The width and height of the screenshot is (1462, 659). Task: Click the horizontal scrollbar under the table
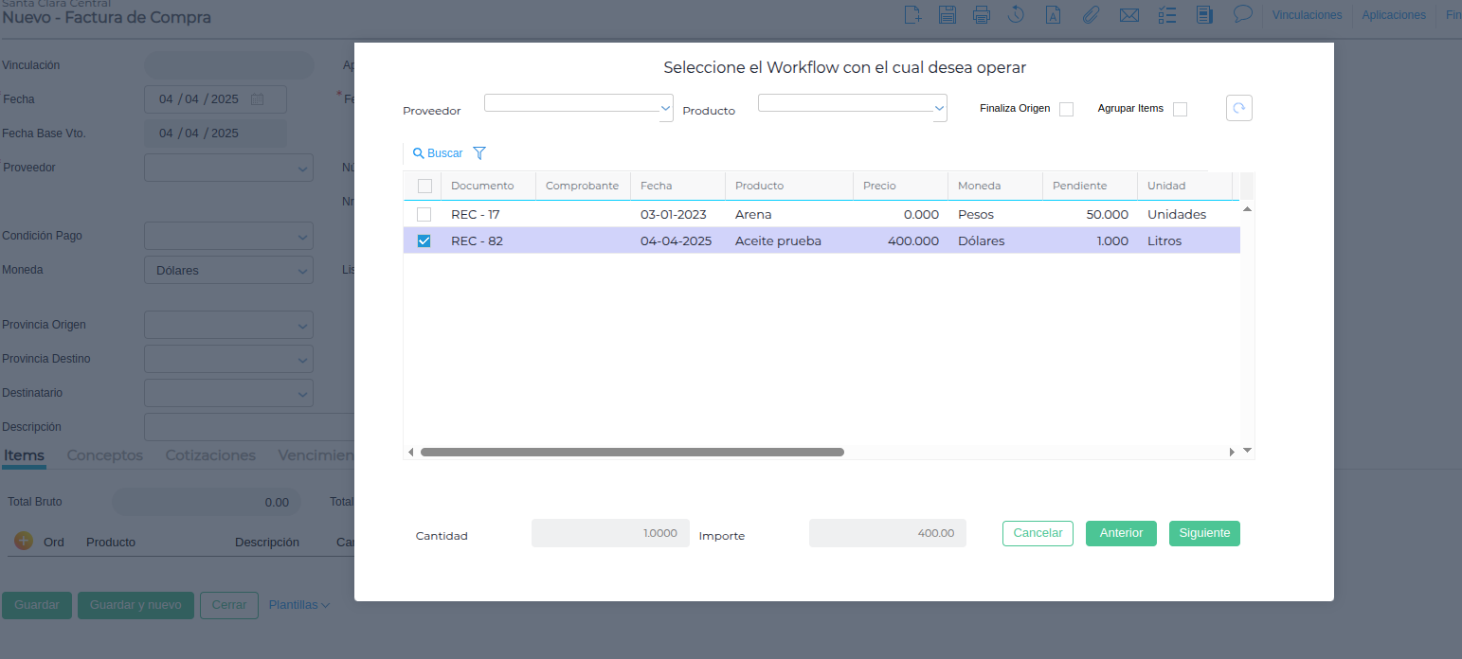tap(632, 453)
